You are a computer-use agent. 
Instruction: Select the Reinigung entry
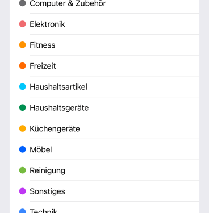pos(104,170)
